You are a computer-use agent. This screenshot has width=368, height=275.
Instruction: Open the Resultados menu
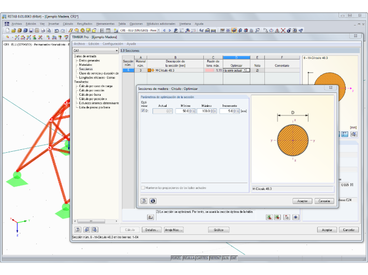click(x=85, y=24)
